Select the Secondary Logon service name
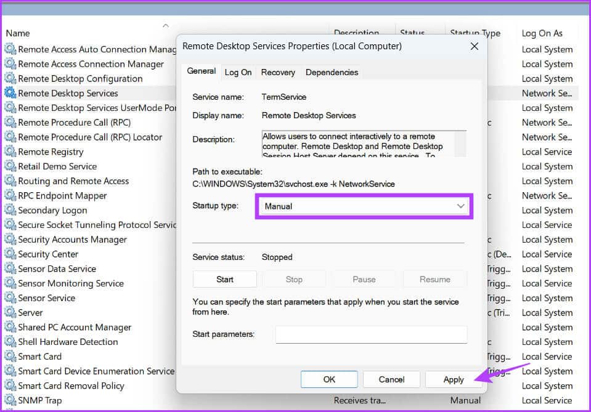 (52, 210)
